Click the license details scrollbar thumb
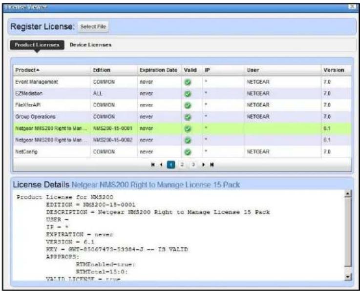Screen dimensions: 360x291 pos(348,233)
